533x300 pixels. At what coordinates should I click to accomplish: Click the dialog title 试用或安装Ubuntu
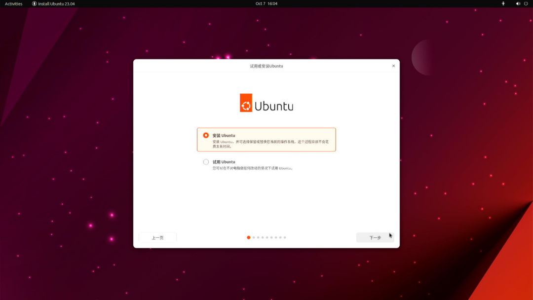click(x=266, y=66)
